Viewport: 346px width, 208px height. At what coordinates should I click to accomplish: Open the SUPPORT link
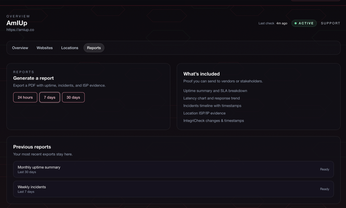pos(330,23)
